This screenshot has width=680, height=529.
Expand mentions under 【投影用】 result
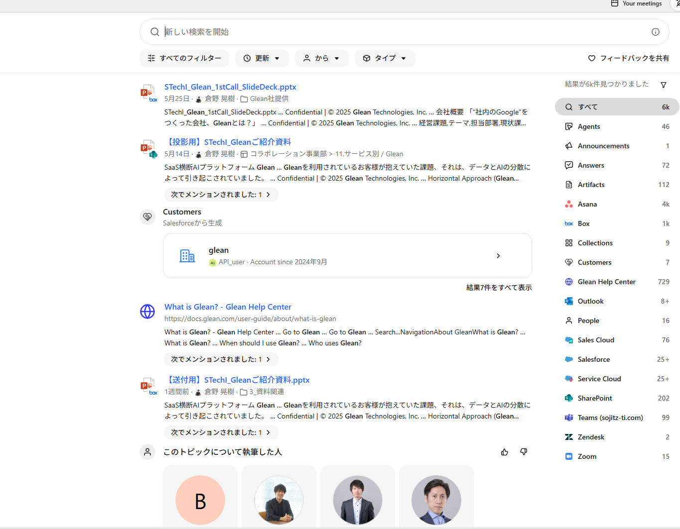coord(221,195)
